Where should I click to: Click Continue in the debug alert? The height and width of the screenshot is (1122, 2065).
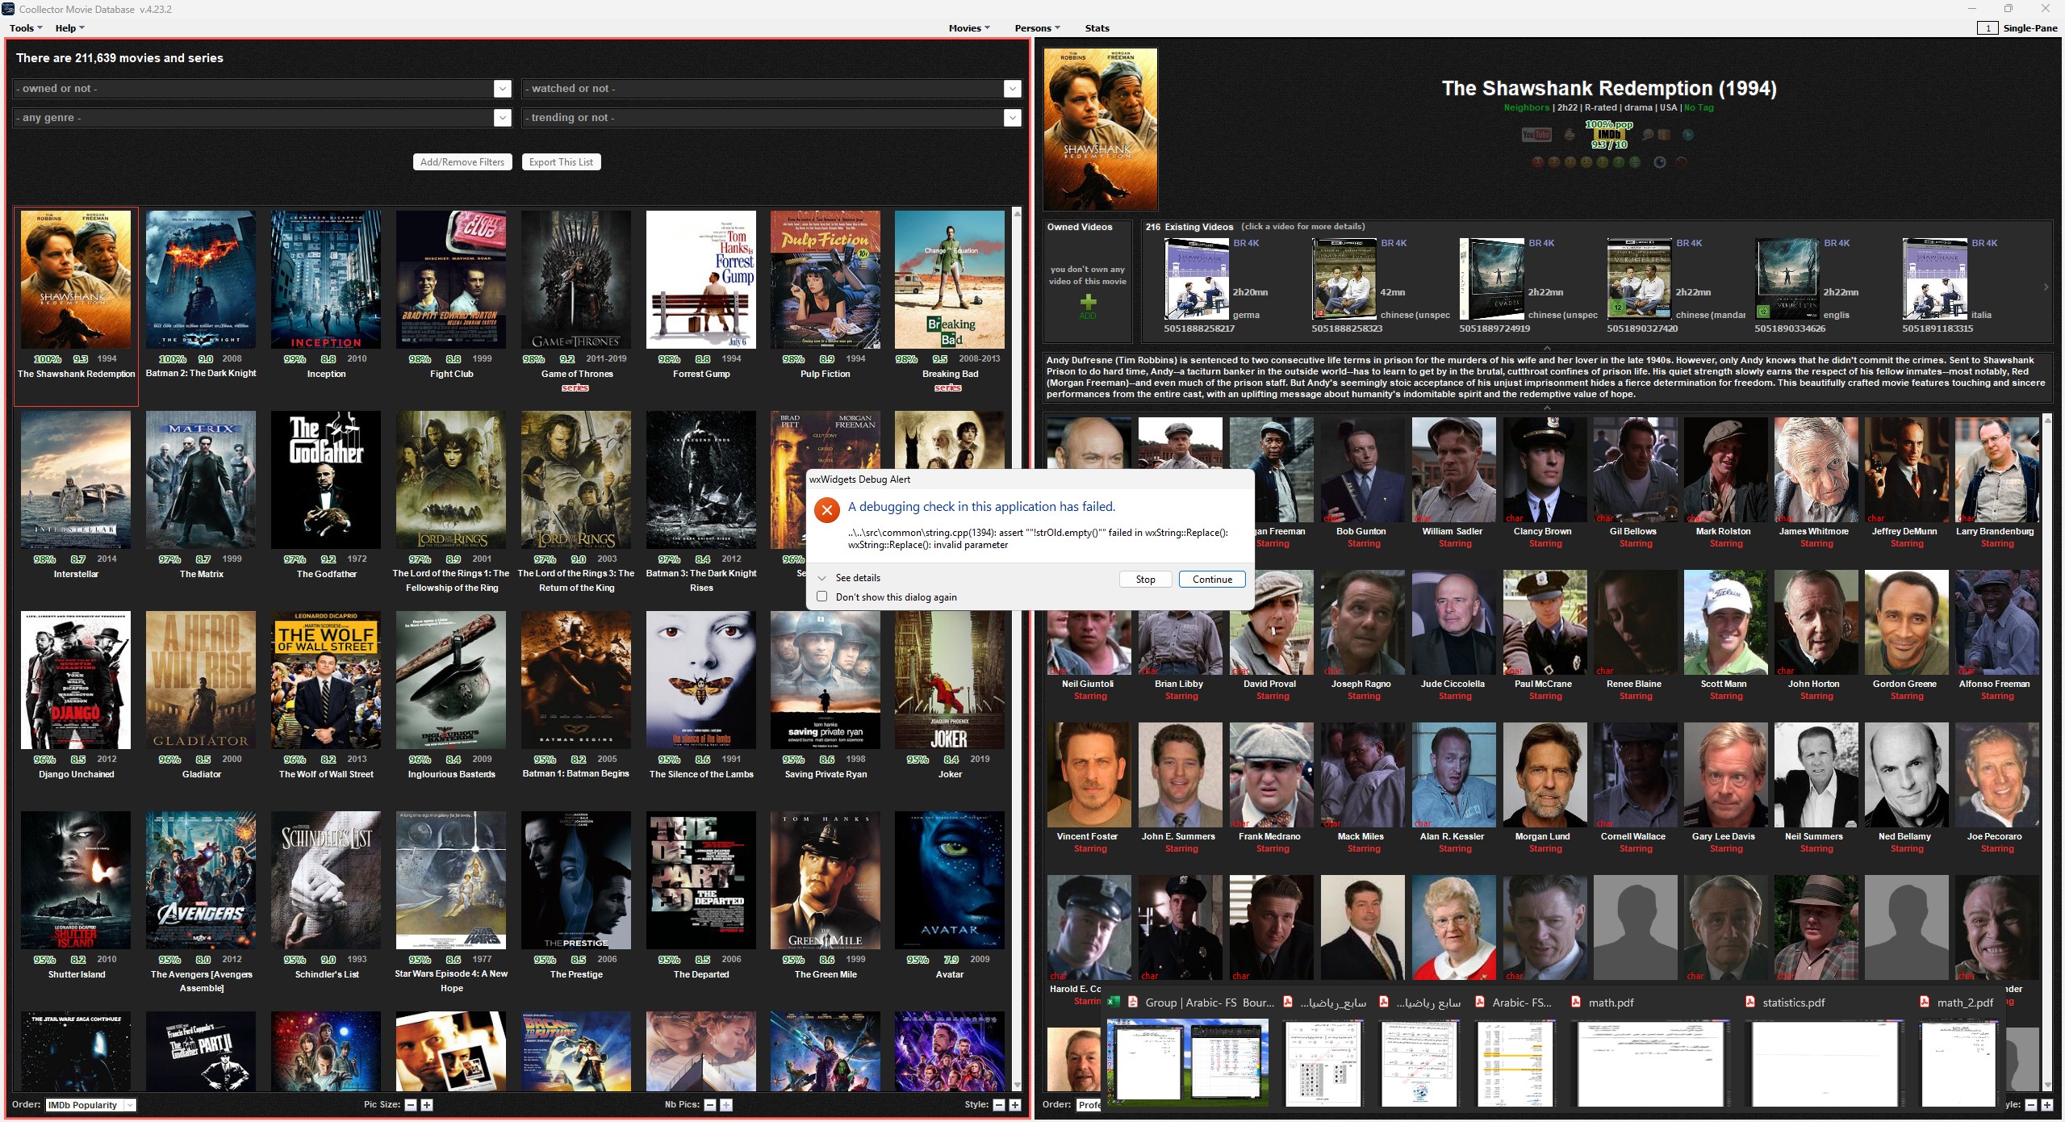pyautogui.click(x=1212, y=580)
